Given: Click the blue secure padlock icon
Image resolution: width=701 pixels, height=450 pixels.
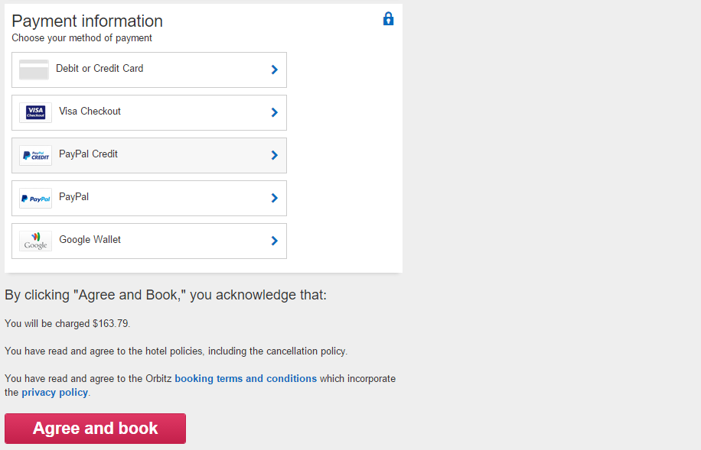Looking at the screenshot, I should [x=388, y=19].
